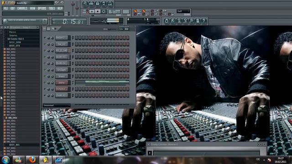Viewport: 292px width, 164px height.
Task: Click the stop button in transport
Action: click(x=98, y=11)
